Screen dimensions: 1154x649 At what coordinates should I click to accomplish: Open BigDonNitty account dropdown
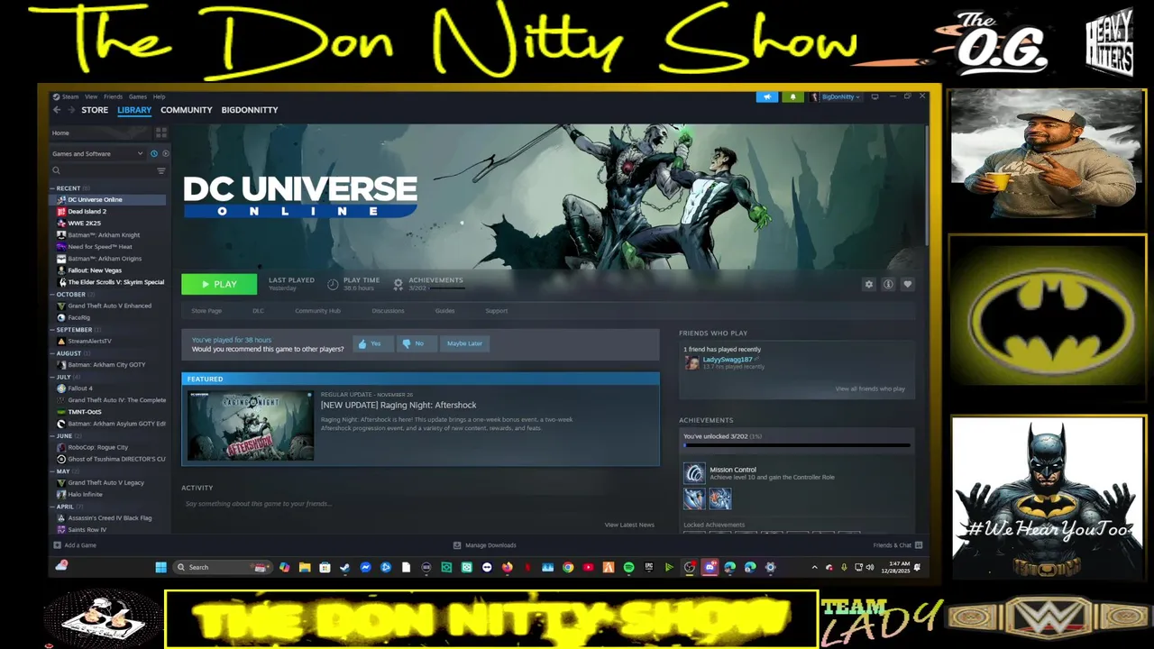(836, 96)
